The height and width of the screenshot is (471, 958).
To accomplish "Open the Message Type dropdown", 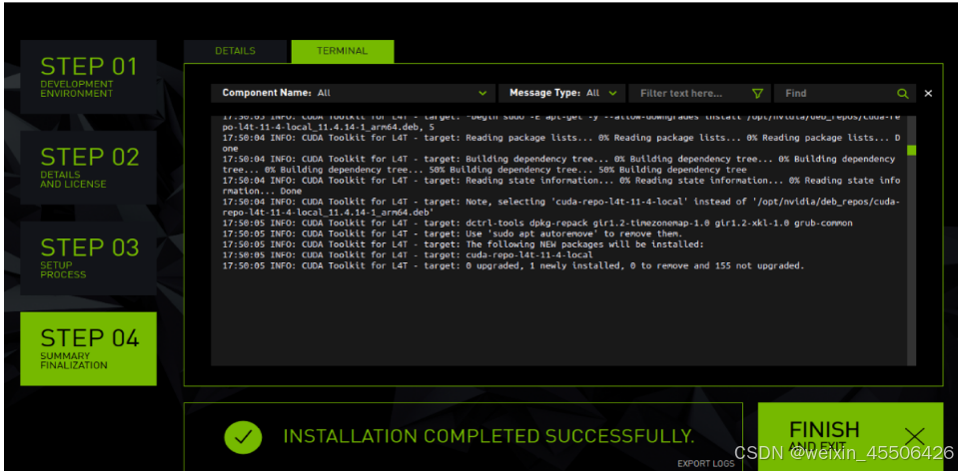I will pos(562,94).
